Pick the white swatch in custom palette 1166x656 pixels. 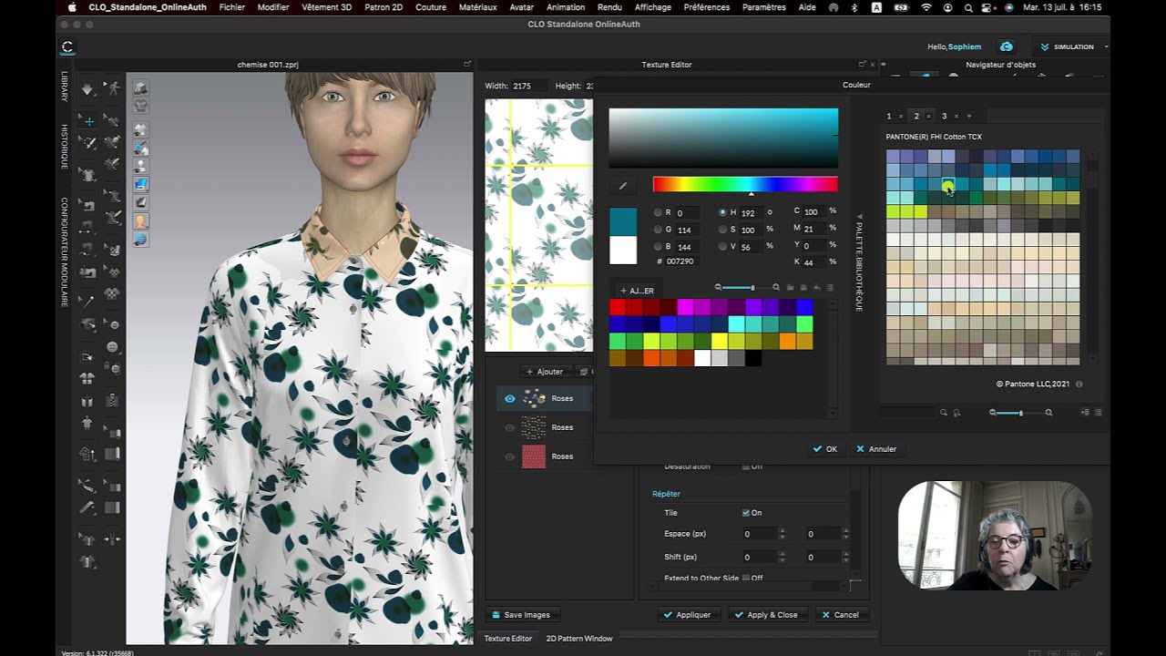pyautogui.click(x=702, y=358)
